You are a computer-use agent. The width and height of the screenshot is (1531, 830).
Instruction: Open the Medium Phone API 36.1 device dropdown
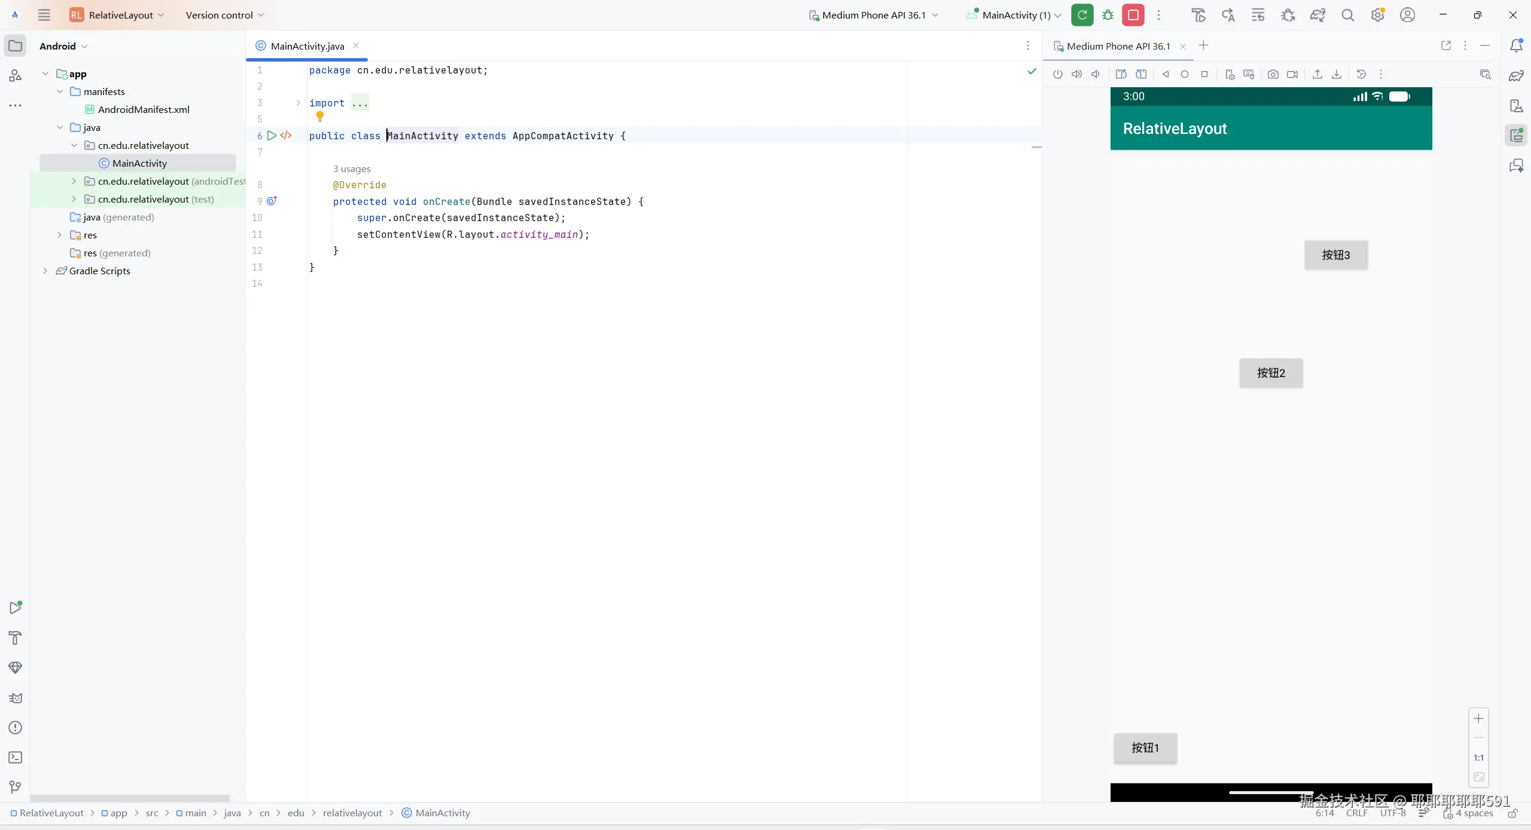[874, 15]
